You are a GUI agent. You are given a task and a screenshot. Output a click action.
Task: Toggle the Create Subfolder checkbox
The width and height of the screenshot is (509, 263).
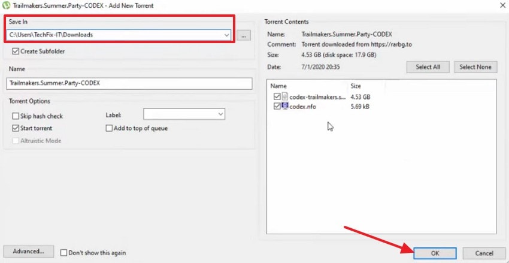pyautogui.click(x=15, y=52)
